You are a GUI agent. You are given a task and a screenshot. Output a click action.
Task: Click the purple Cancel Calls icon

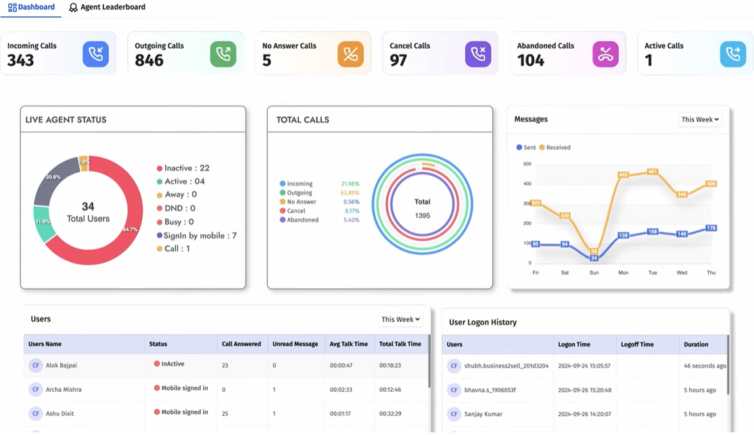[x=478, y=53]
